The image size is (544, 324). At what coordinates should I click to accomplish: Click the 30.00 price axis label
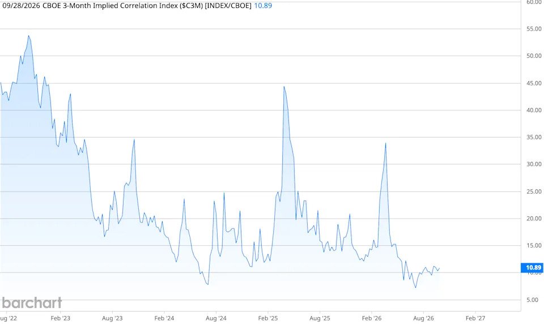click(534, 164)
